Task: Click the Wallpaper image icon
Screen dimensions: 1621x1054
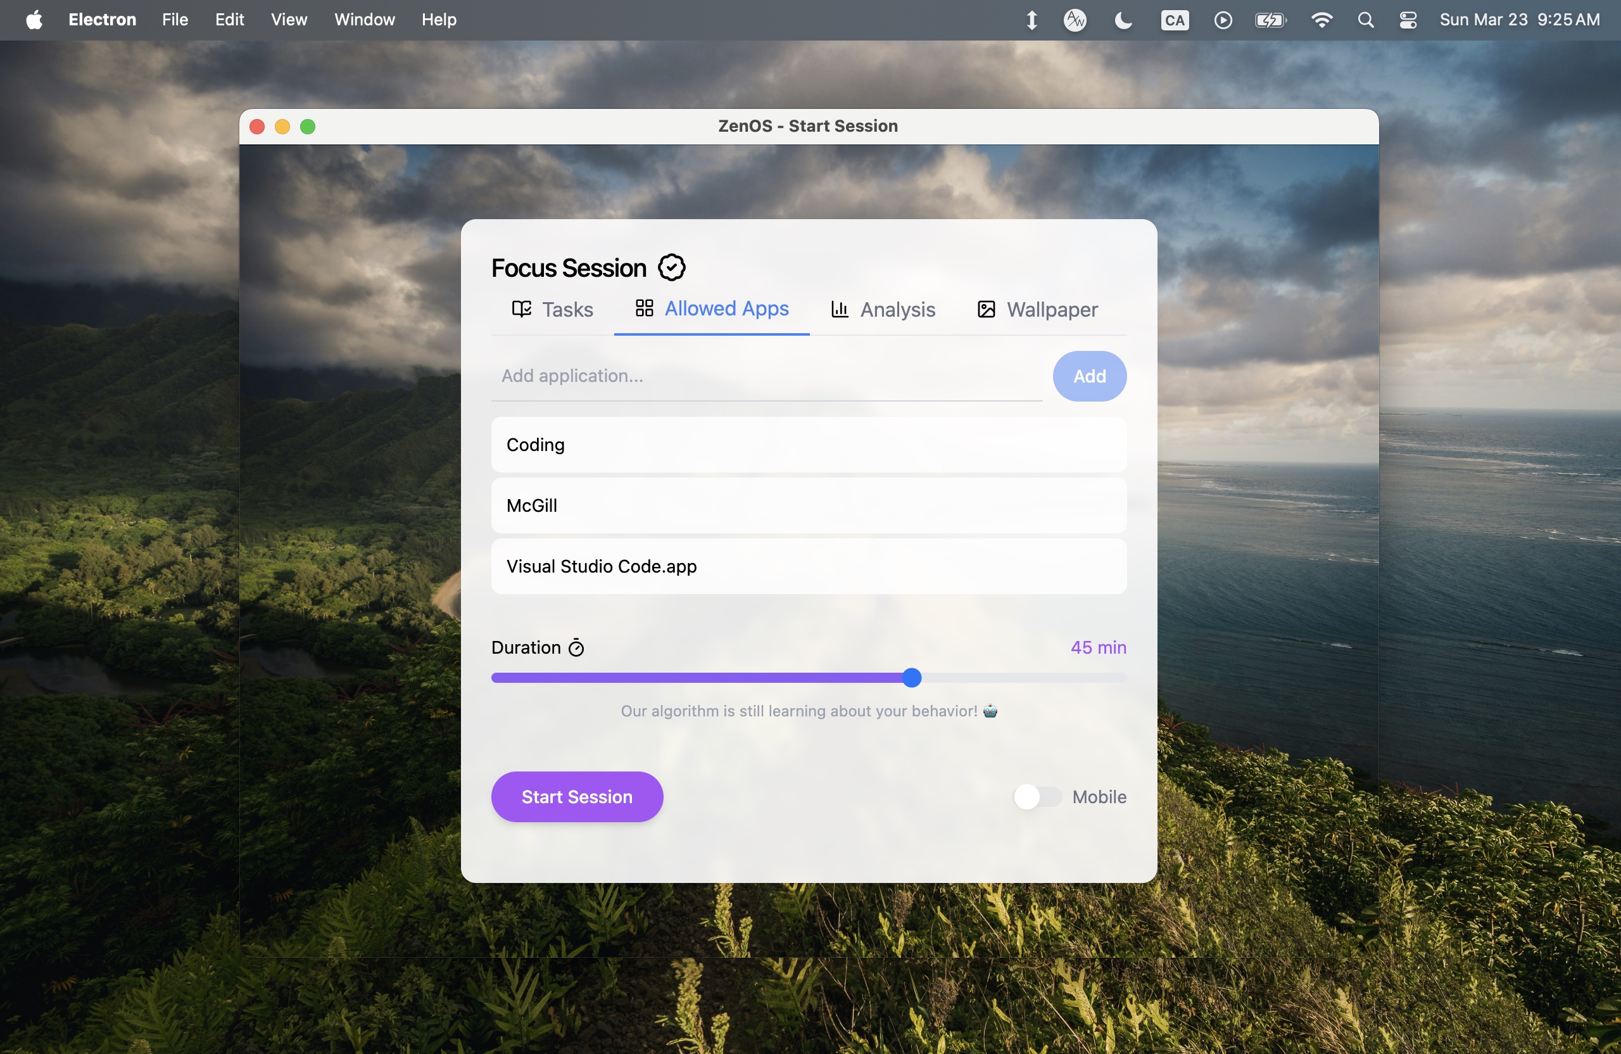Action: click(985, 309)
